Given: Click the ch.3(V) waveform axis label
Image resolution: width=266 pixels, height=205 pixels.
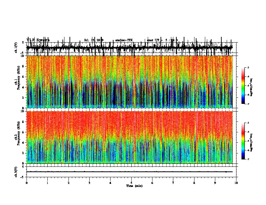Looking at the screenshot, I should tap(16, 172).
